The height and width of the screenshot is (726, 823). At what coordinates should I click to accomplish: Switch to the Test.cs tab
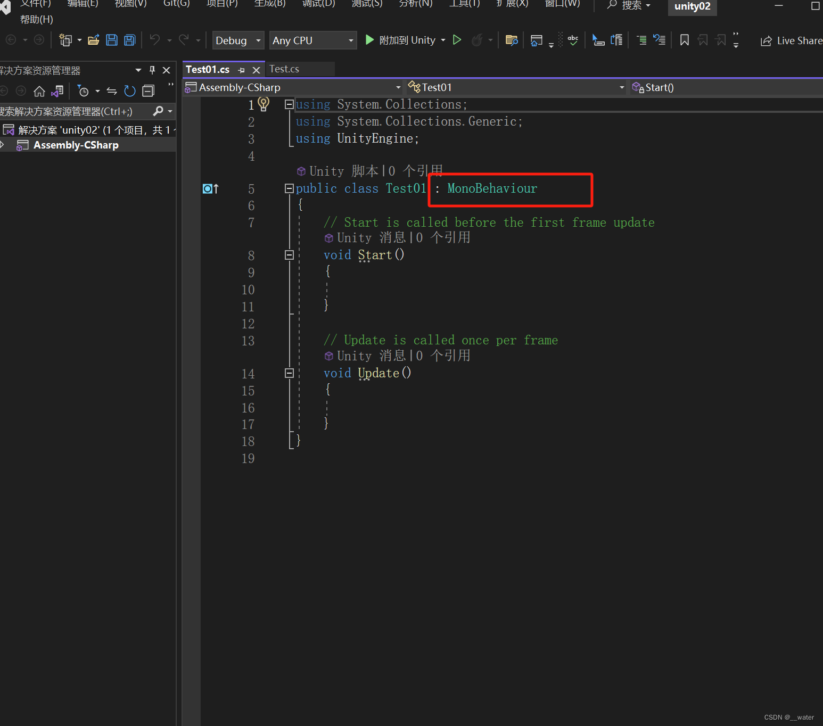pos(284,69)
